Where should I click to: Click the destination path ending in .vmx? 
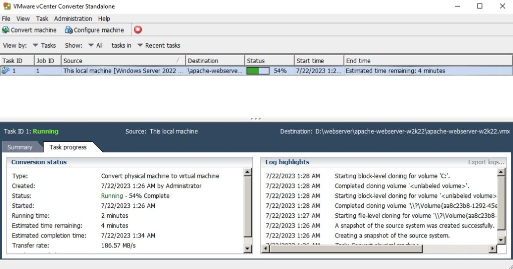tap(412, 131)
